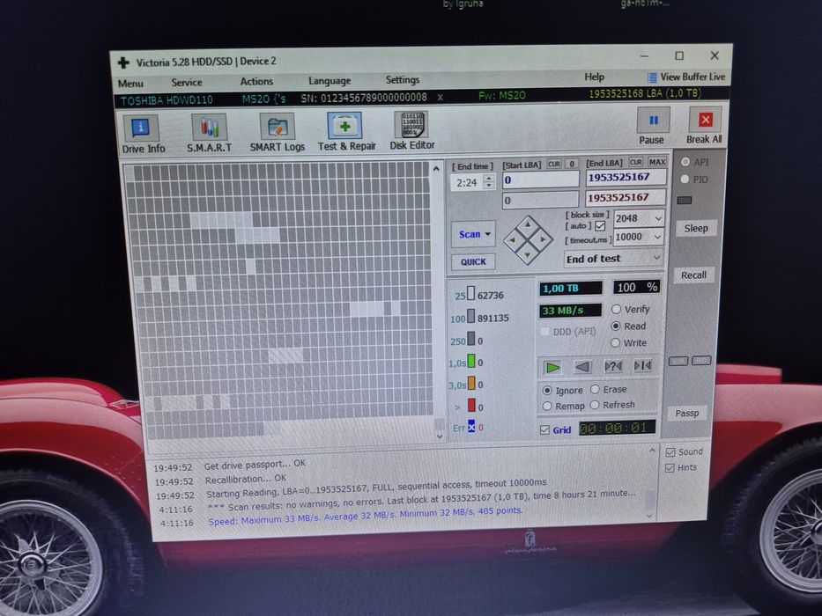Toggle the DDD (API) checkbox

click(545, 332)
